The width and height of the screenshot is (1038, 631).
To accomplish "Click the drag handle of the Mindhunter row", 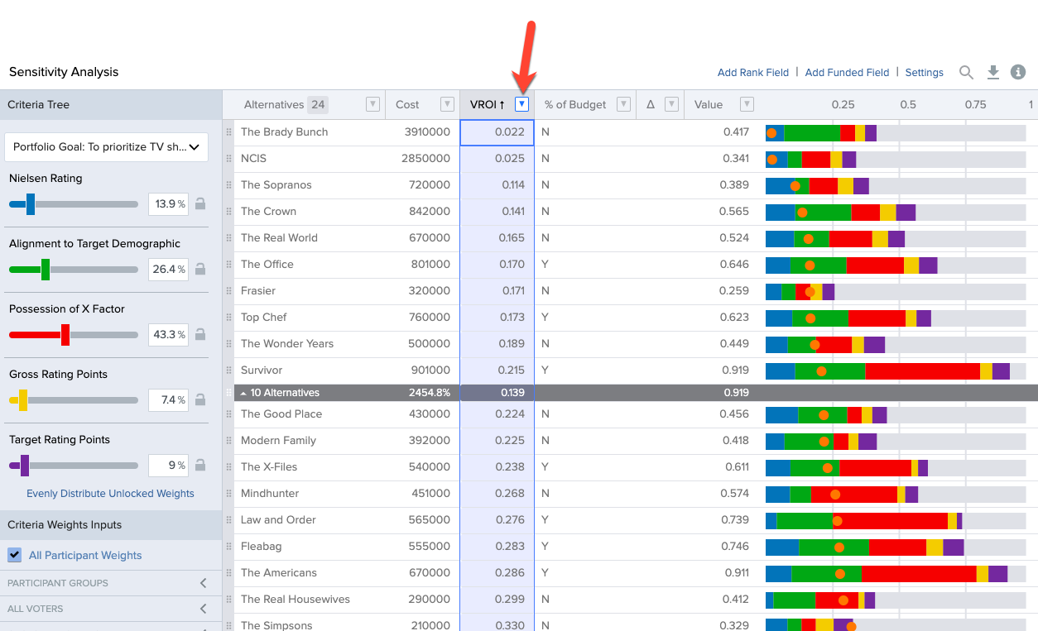I will click(x=228, y=494).
